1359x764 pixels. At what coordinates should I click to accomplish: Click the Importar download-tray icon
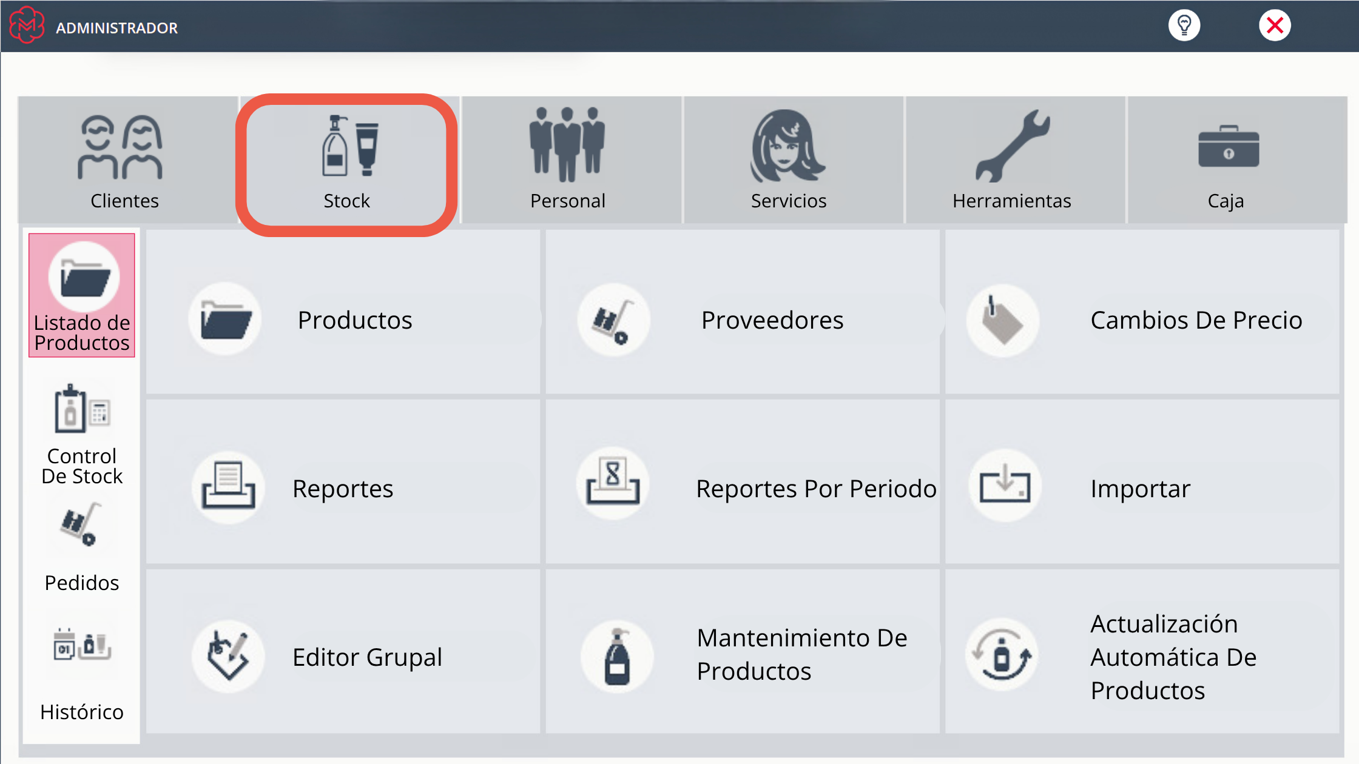pos(1005,485)
